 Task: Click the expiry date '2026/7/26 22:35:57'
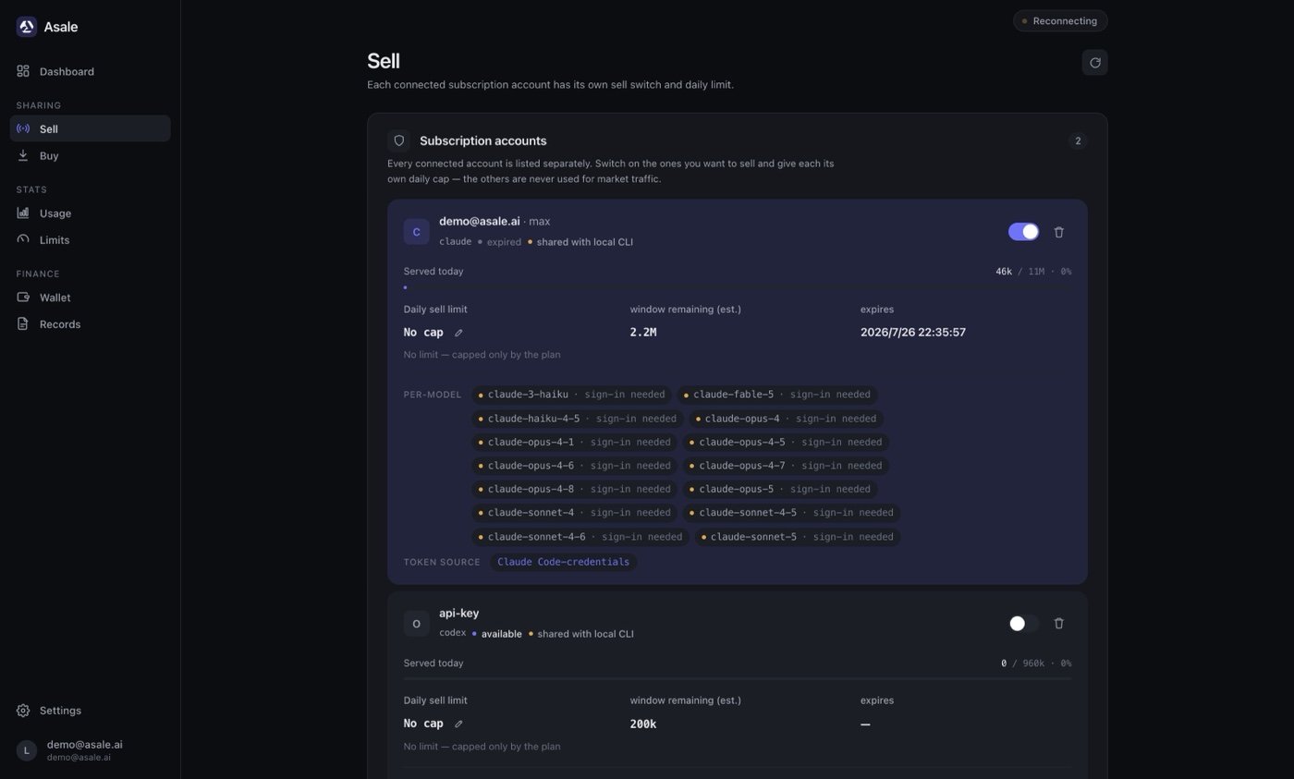[913, 333]
